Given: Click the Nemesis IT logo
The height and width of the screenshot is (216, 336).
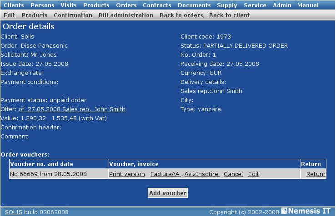Looking at the screenshot, I should [x=306, y=211].
